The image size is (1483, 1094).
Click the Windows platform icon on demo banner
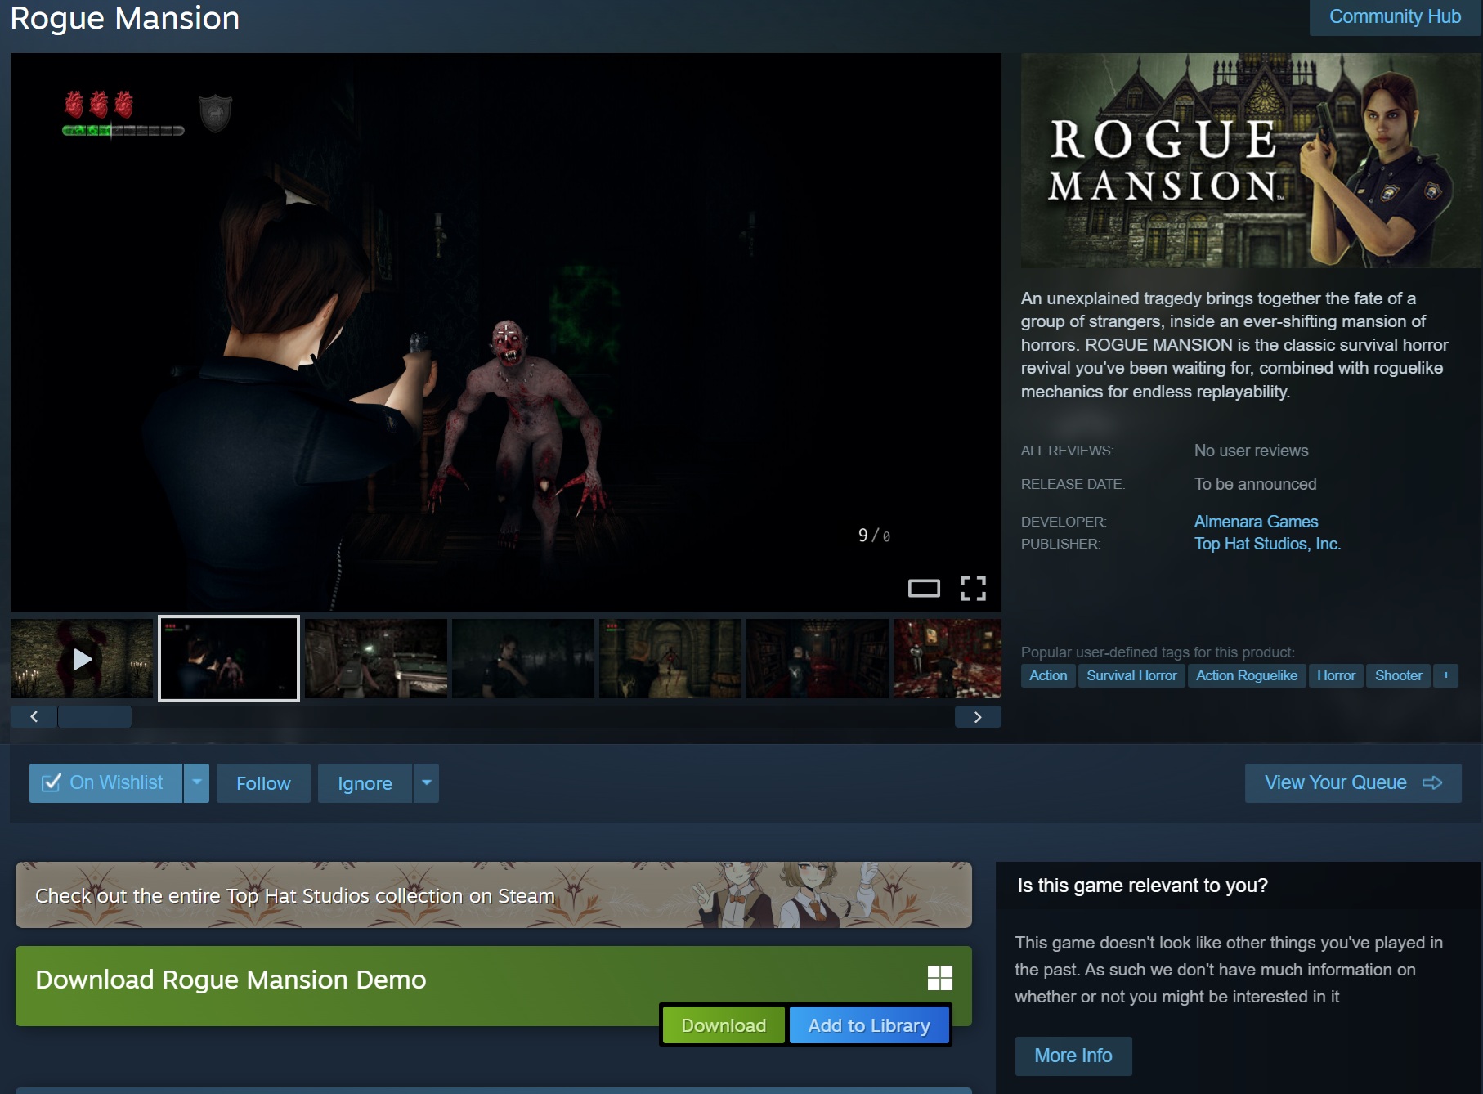(x=940, y=978)
